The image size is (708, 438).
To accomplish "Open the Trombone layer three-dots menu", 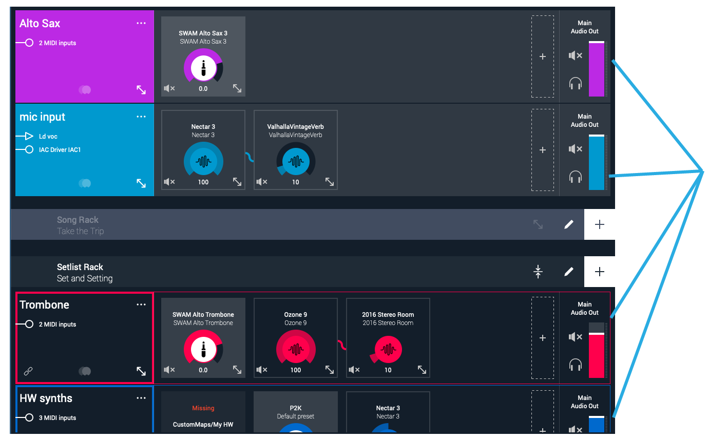I will 141,304.
